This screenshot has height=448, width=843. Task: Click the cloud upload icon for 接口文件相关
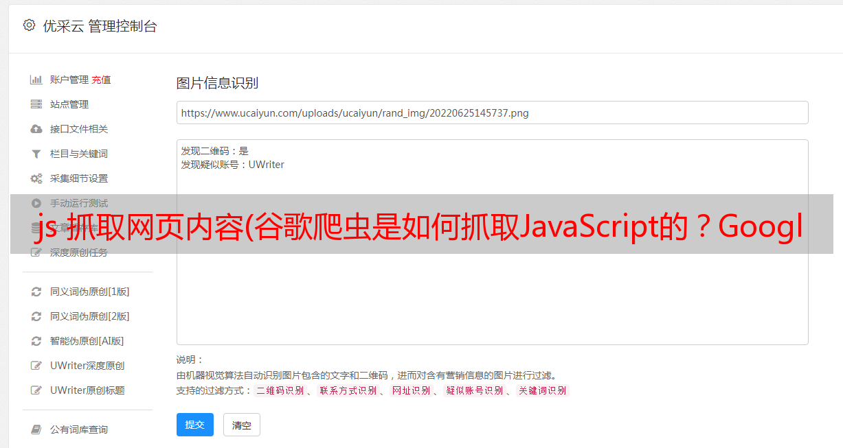[x=36, y=129]
